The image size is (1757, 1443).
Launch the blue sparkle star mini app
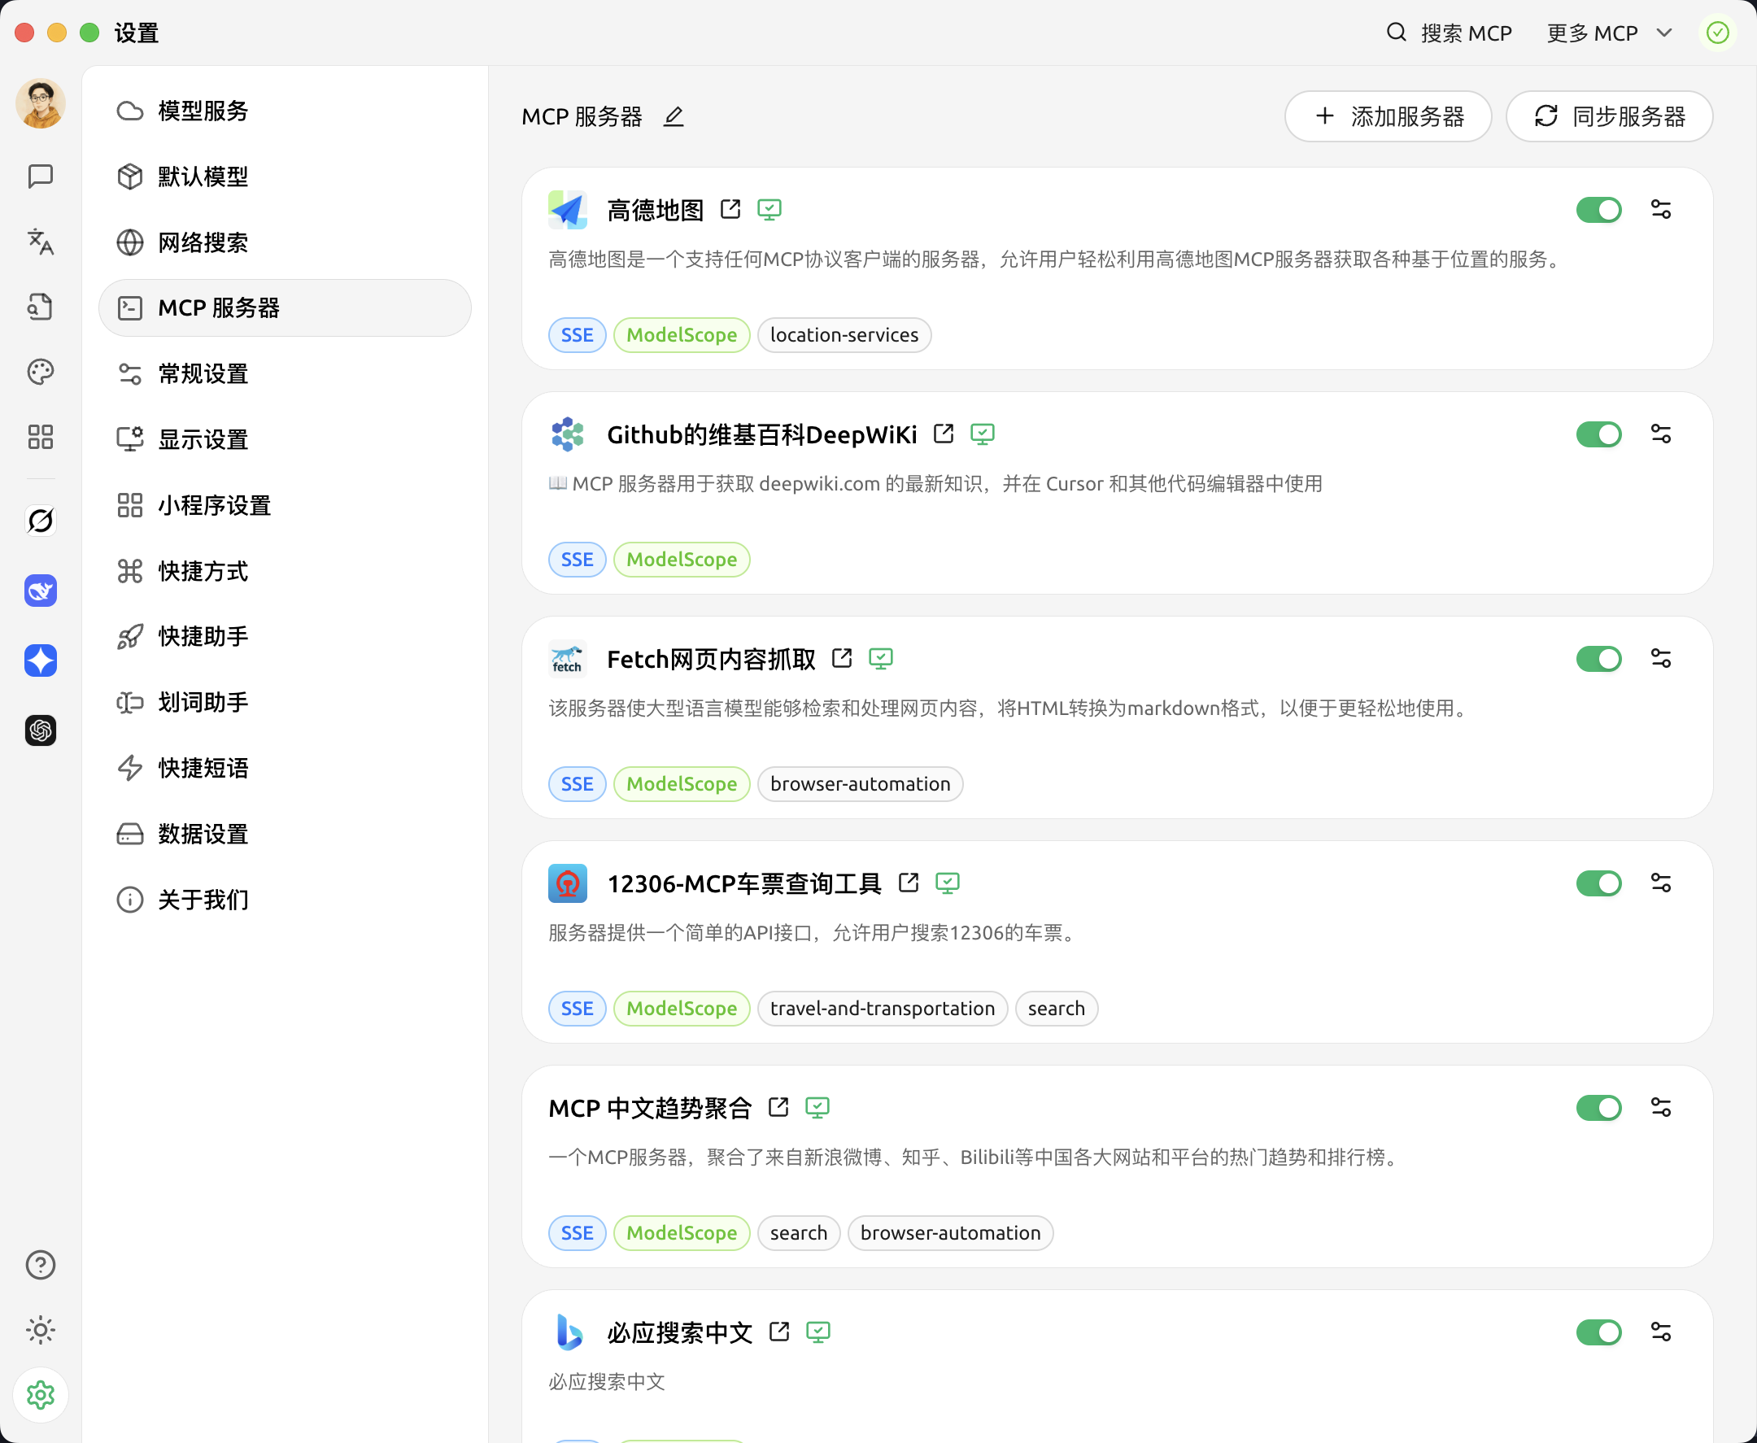coord(40,660)
